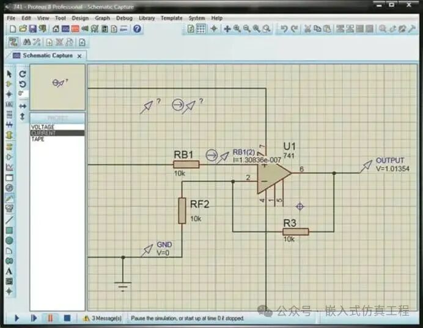Open the Virtual Instruments tool
The image size is (423, 328).
[x=9, y=209]
